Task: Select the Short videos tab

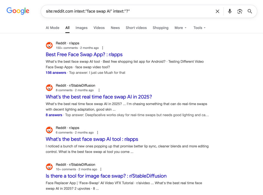Action: (x=136, y=28)
